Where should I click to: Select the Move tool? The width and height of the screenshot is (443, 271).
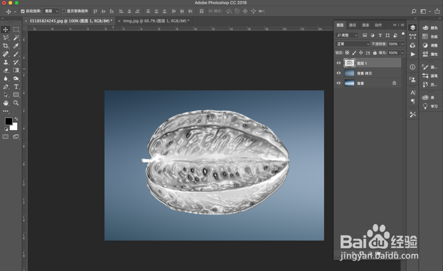coord(6,29)
